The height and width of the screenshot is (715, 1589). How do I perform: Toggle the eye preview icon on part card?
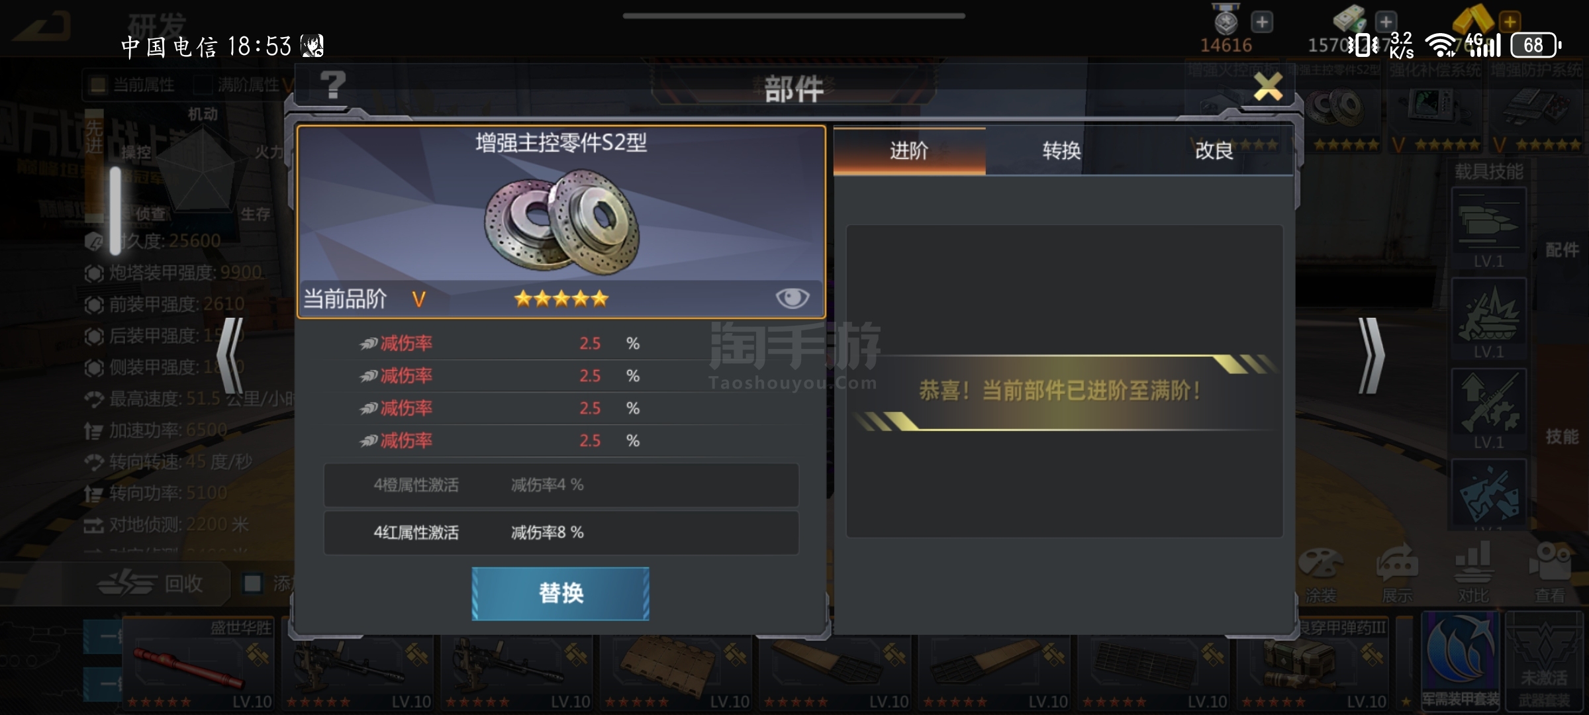792,299
